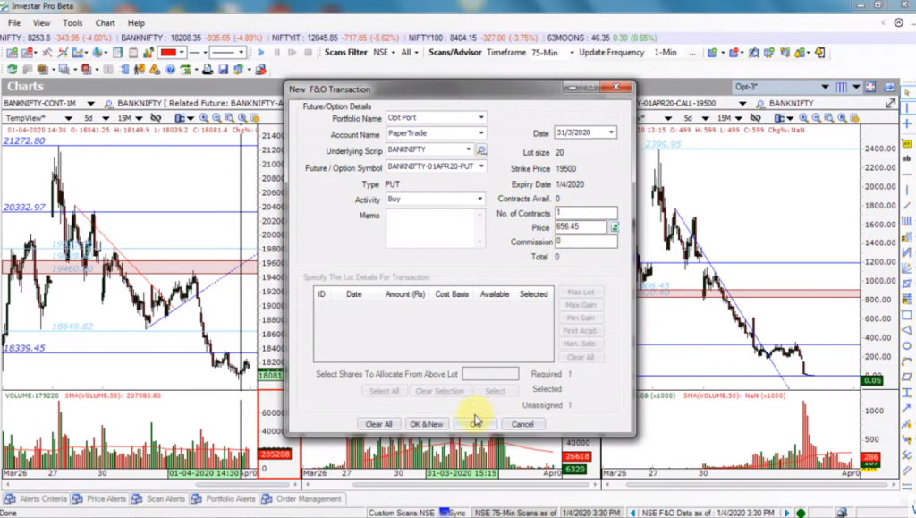The width and height of the screenshot is (916, 518).
Task: Open the Scans Filter NSE dropdown
Action: (x=394, y=53)
